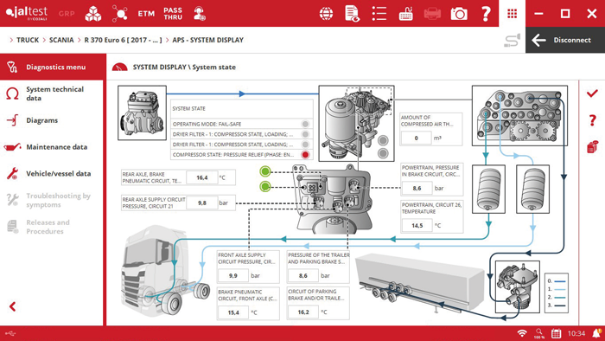Click parking brake circuit temperature 16,2
This screenshot has width=605, height=341.
click(x=303, y=312)
